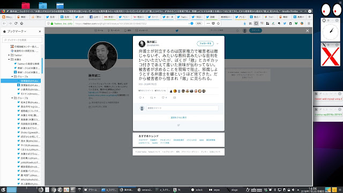Close the tweet overlay with X
The height and width of the screenshot is (193, 343).
point(307,31)
